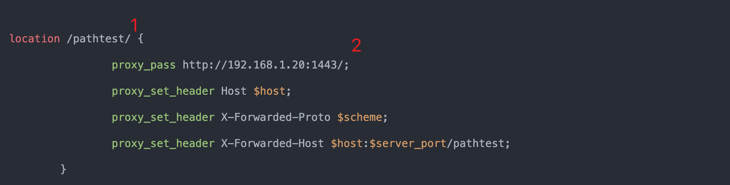The width and height of the screenshot is (730, 185).
Task: Click the first proxy_set_header directive
Action: (x=163, y=91)
